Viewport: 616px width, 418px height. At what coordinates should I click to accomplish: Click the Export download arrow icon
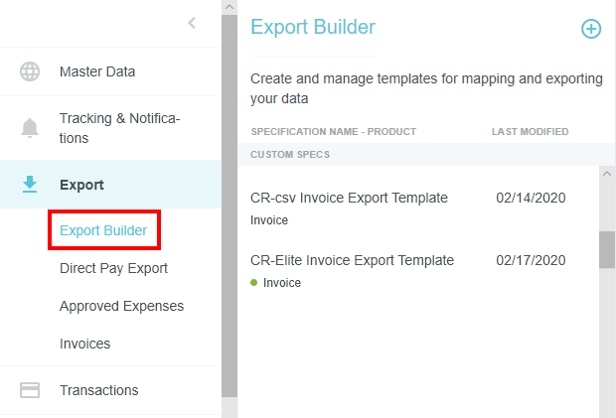tap(30, 184)
